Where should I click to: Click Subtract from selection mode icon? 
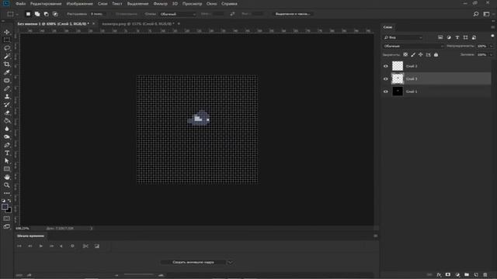pyautogui.click(x=47, y=14)
